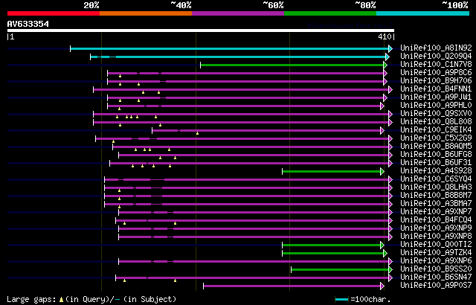Click the start tick of the Q00TI2 alignment
This screenshot has height=305, width=476.
click(283, 245)
